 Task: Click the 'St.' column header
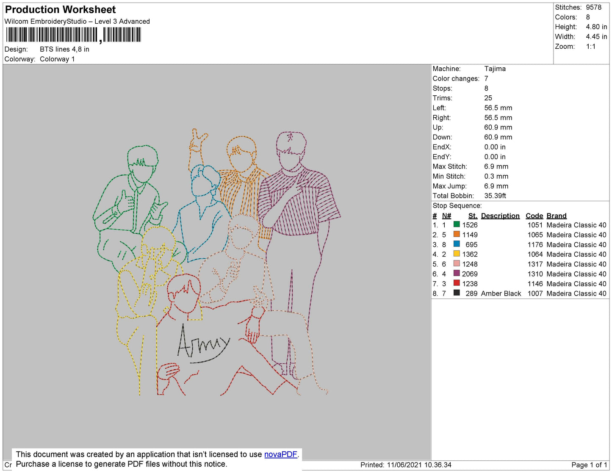473,216
